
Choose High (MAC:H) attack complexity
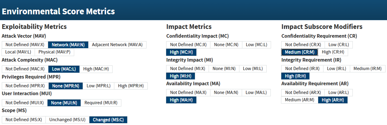click(x=96, y=69)
